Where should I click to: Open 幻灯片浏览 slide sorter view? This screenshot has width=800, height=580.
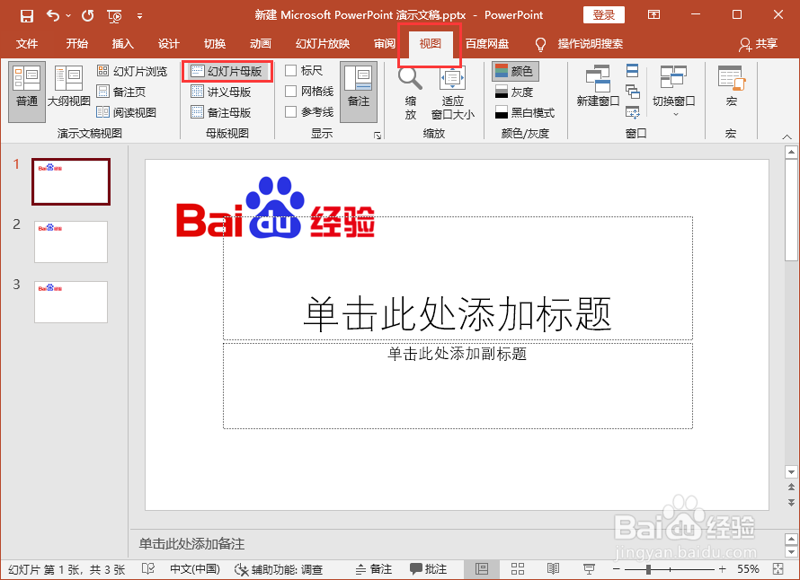[132, 71]
